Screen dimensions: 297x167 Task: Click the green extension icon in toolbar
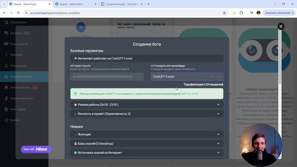pyautogui.click(x=234, y=13)
